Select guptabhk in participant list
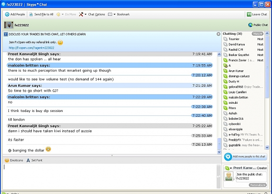This screenshot has width=272, height=194. (x=243, y=145)
